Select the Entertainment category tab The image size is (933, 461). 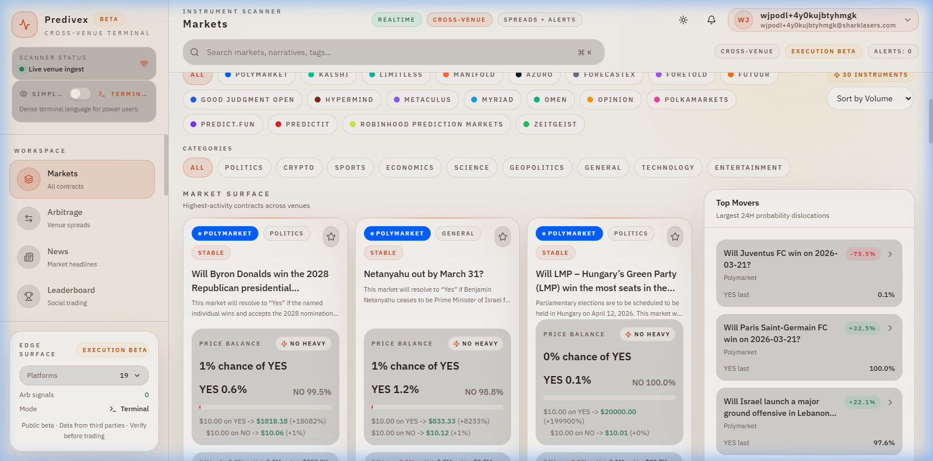(748, 168)
